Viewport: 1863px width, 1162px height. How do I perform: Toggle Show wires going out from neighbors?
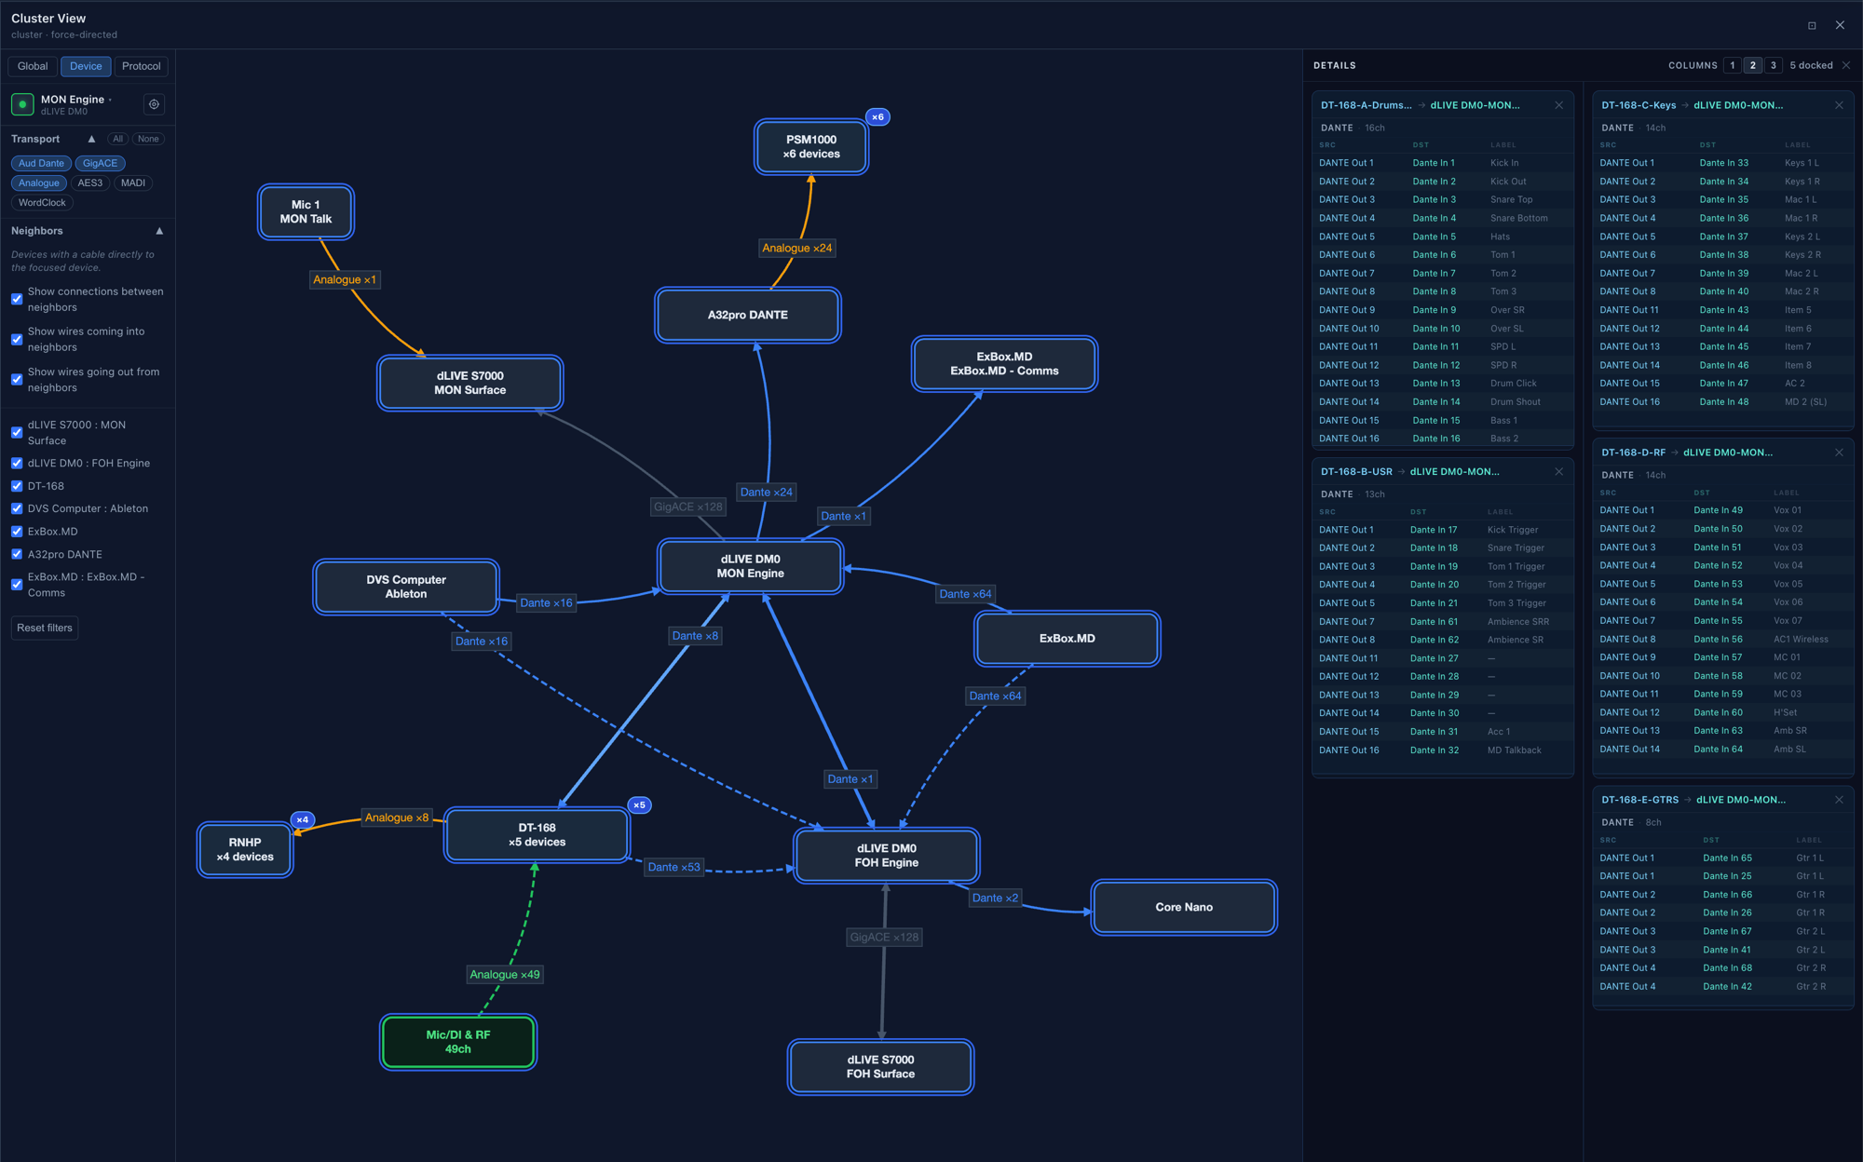tap(17, 380)
